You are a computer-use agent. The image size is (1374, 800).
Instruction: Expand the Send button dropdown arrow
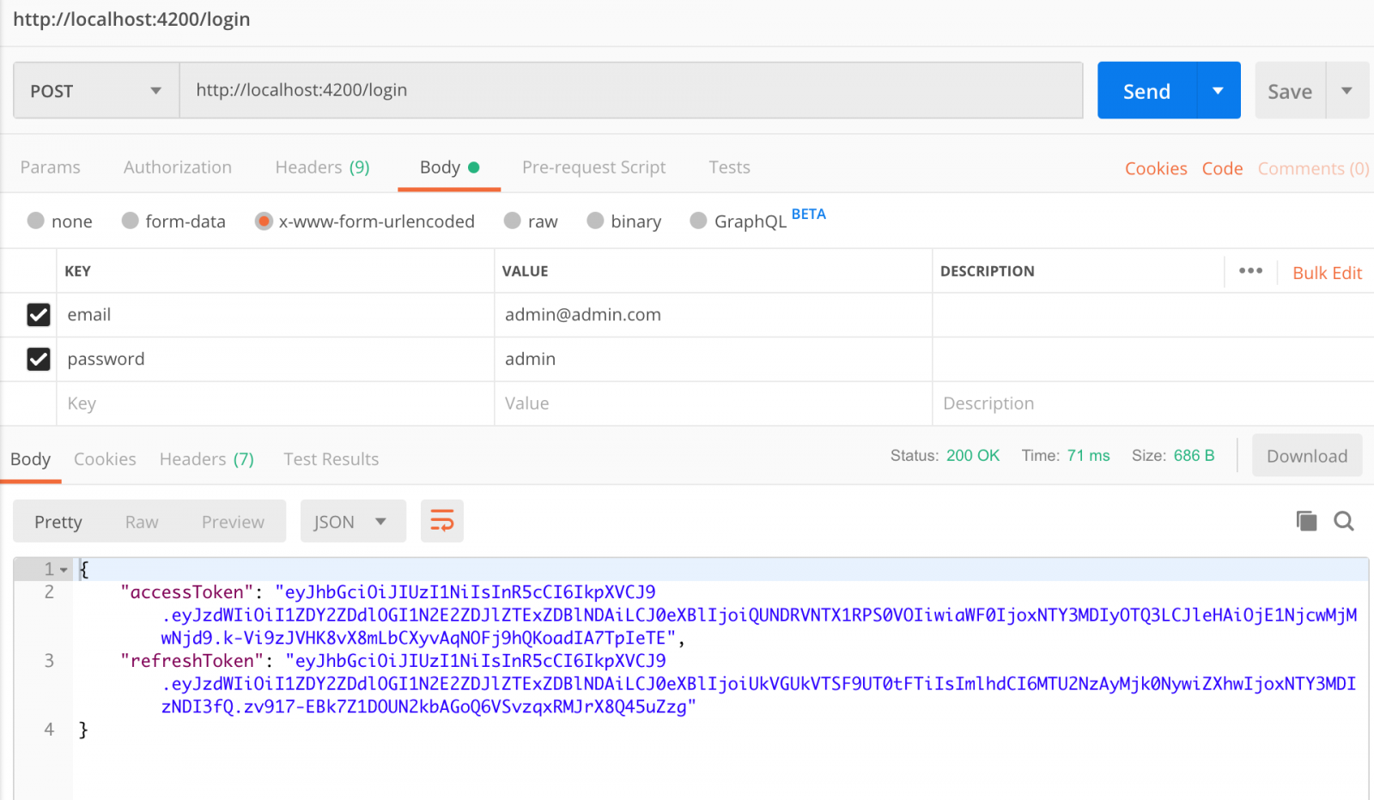(1218, 91)
